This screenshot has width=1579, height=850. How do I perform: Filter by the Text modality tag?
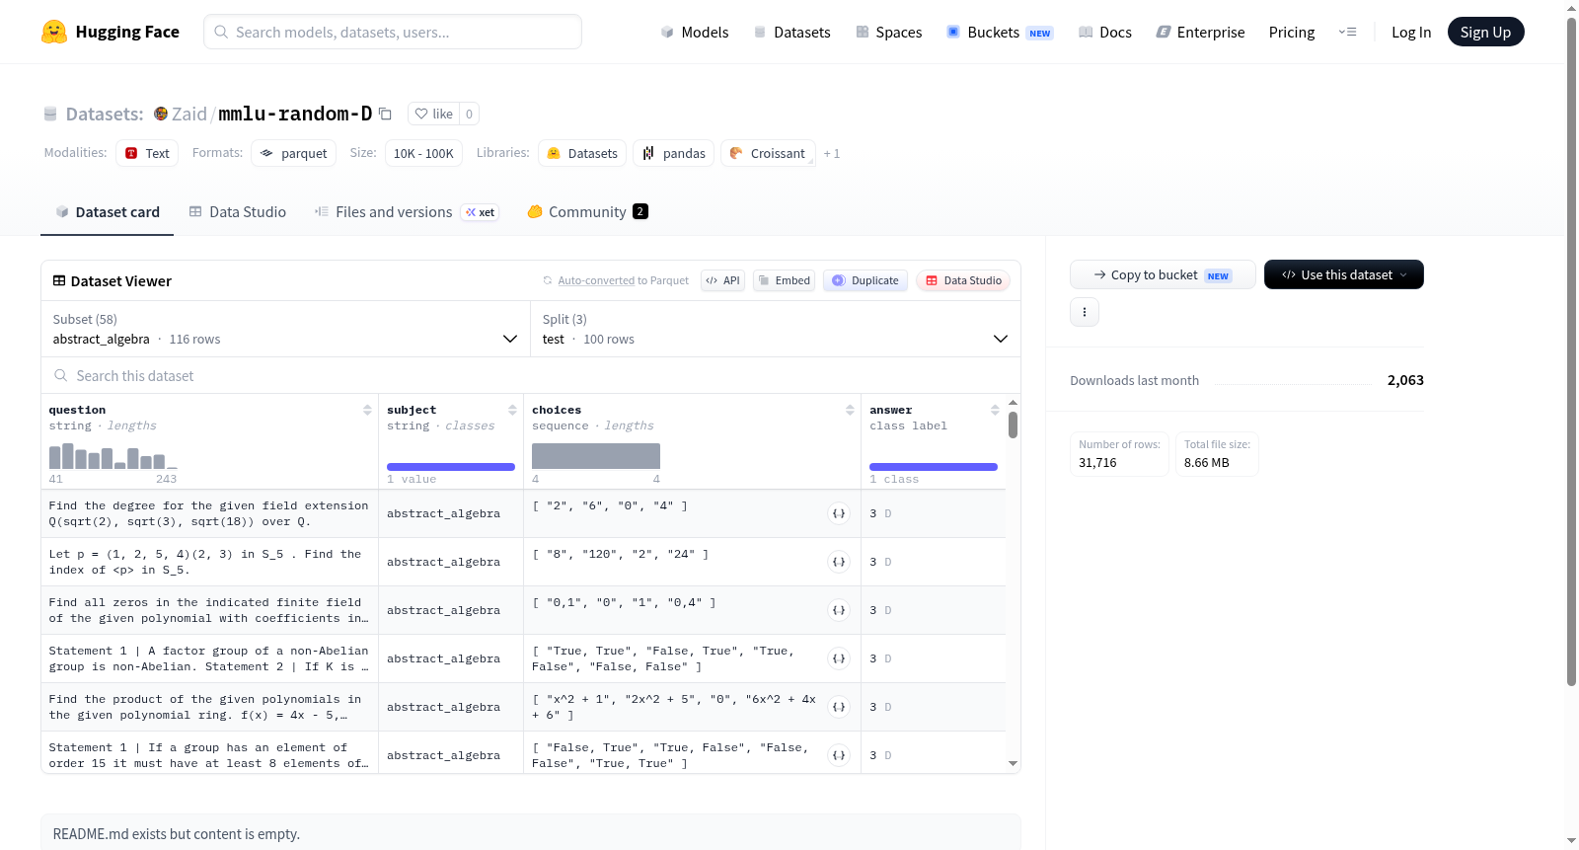pyautogui.click(x=147, y=153)
